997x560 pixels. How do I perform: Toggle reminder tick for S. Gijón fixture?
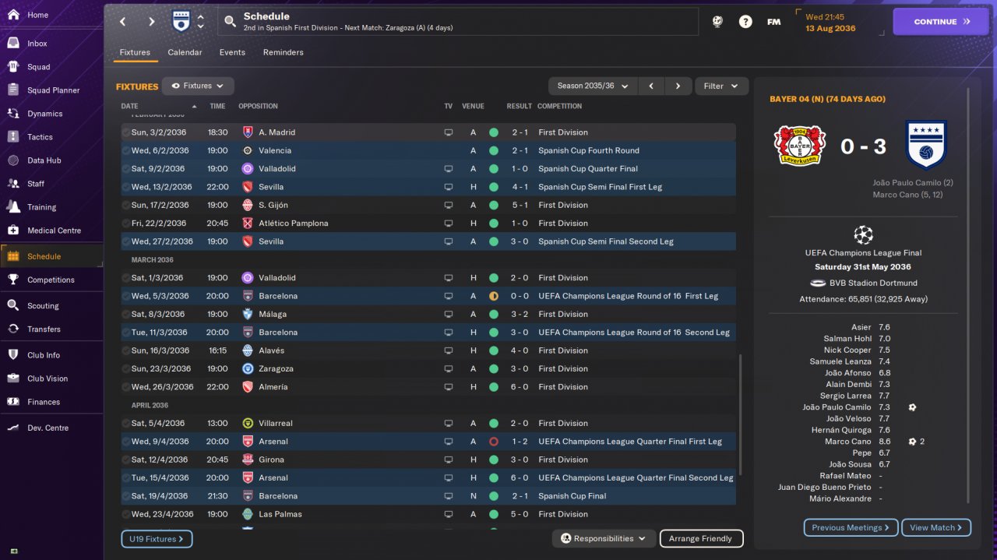tap(126, 205)
